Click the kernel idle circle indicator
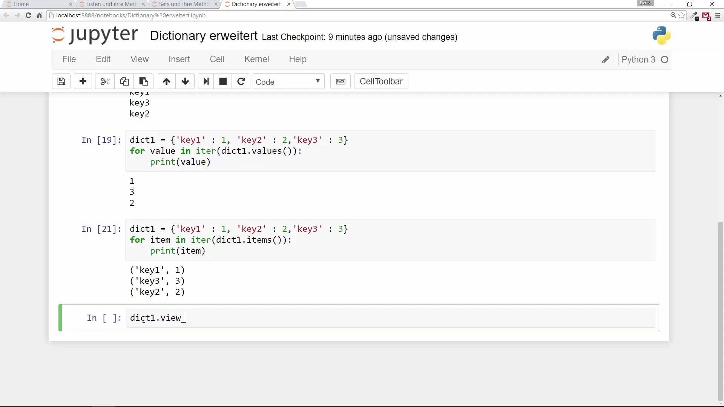The image size is (724, 407). pos(665,60)
